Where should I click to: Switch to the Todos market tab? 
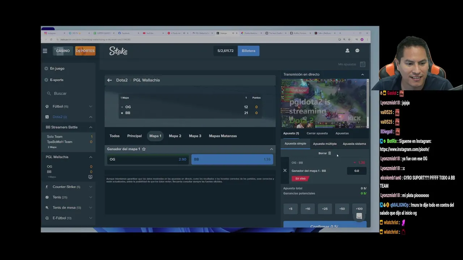click(115, 136)
